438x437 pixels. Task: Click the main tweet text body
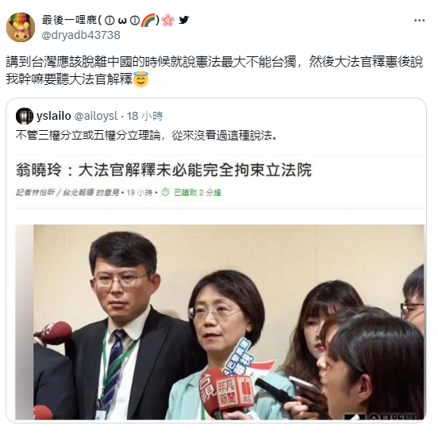pos(214,71)
